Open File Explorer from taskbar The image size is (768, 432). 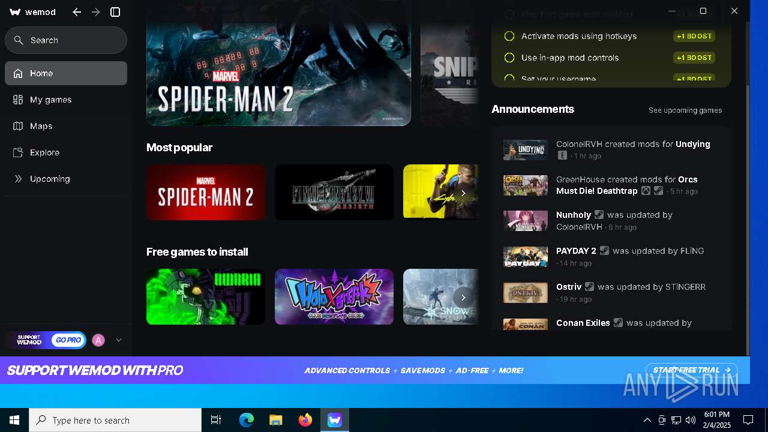(276, 420)
